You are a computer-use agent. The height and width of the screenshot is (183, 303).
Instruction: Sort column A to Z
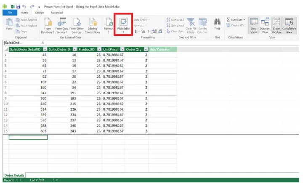(x=175, y=20)
